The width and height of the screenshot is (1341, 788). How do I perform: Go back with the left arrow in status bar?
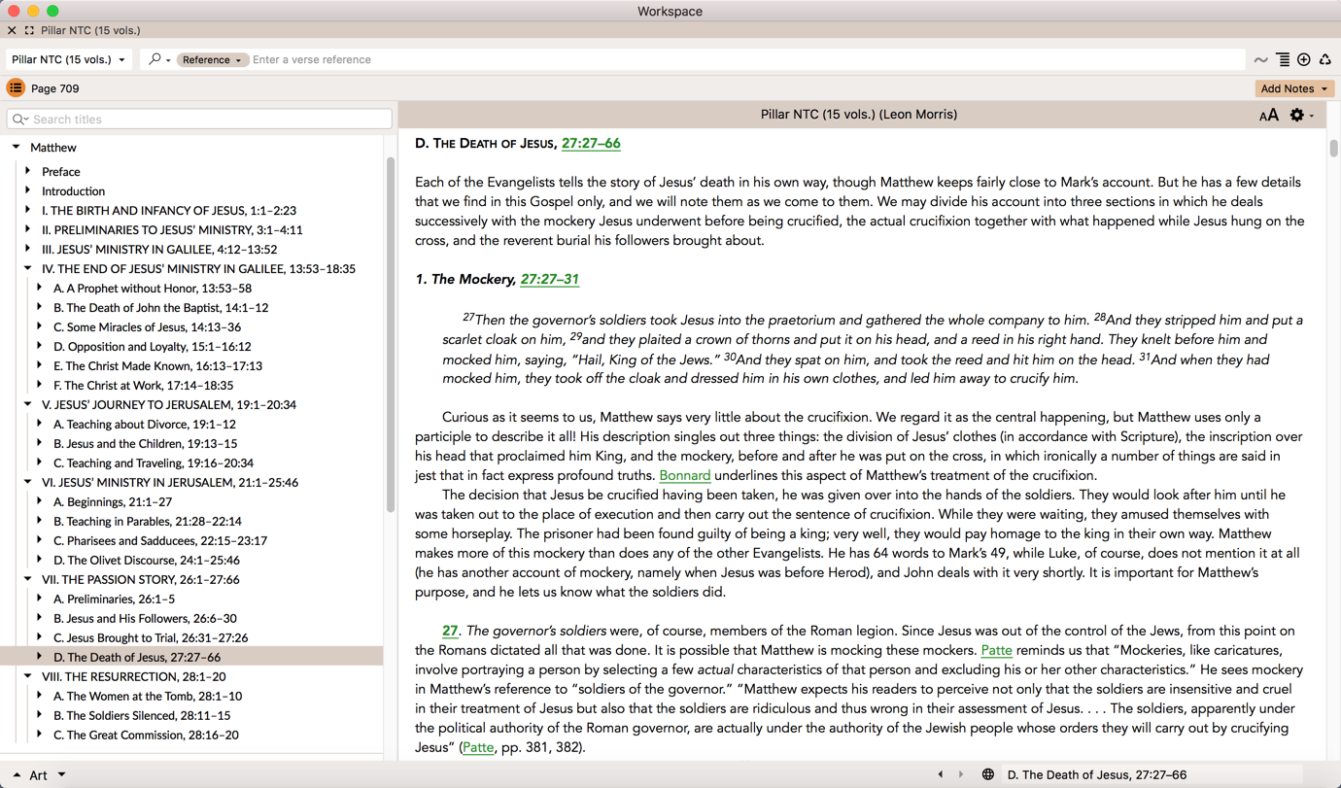click(940, 774)
